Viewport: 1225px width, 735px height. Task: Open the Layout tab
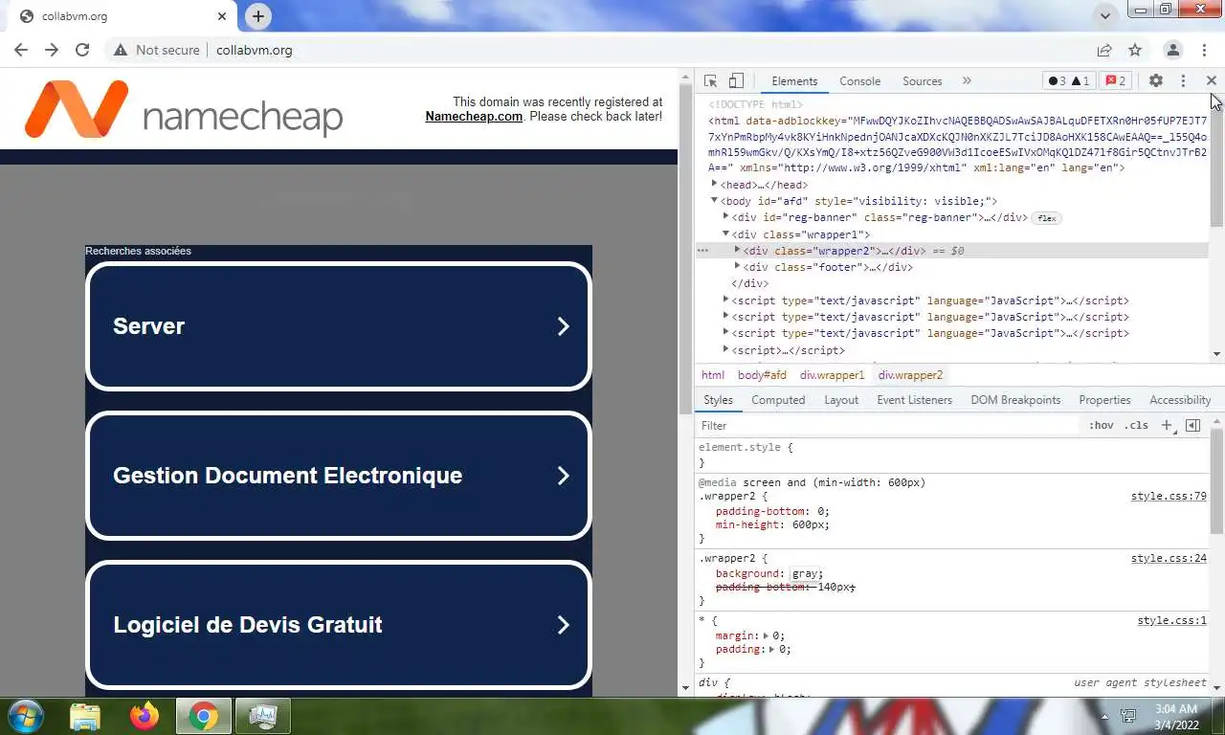[x=841, y=400]
